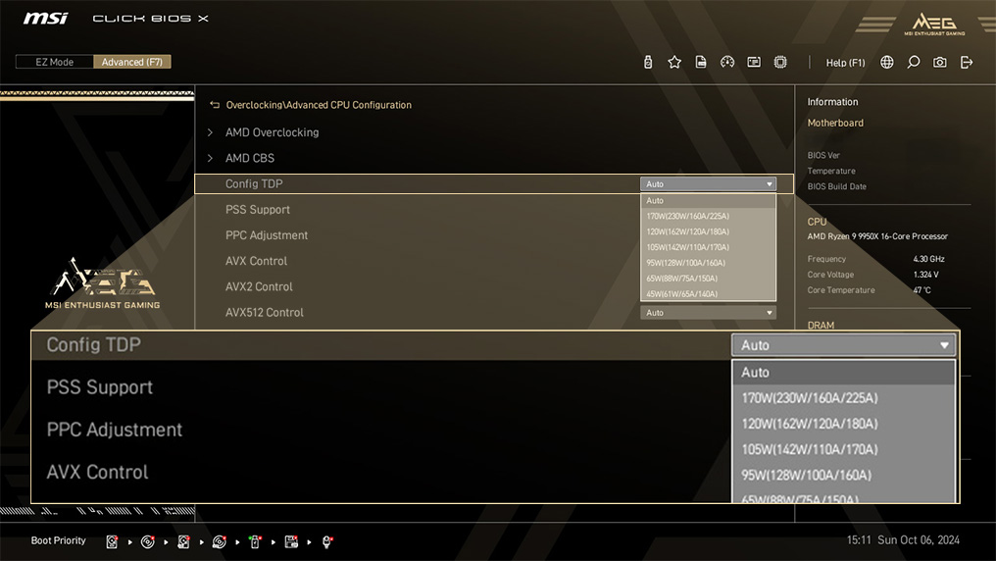Click the Motherboard heading in Information panel
This screenshot has height=561, width=996.
[x=835, y=123]
